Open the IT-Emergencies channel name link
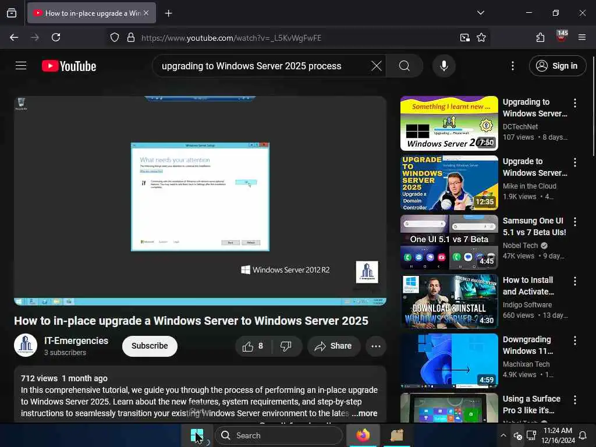Viewport: 596px width, 447px height. 76,340
